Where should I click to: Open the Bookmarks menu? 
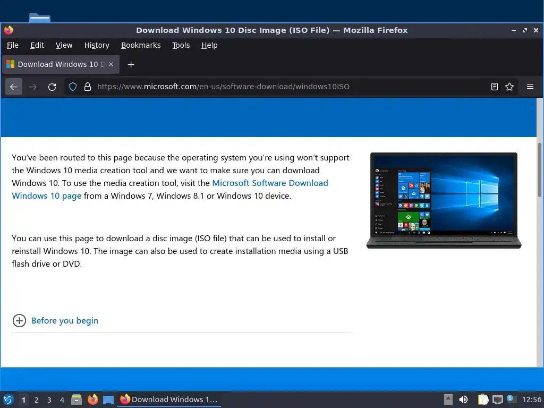click(141, 45)
